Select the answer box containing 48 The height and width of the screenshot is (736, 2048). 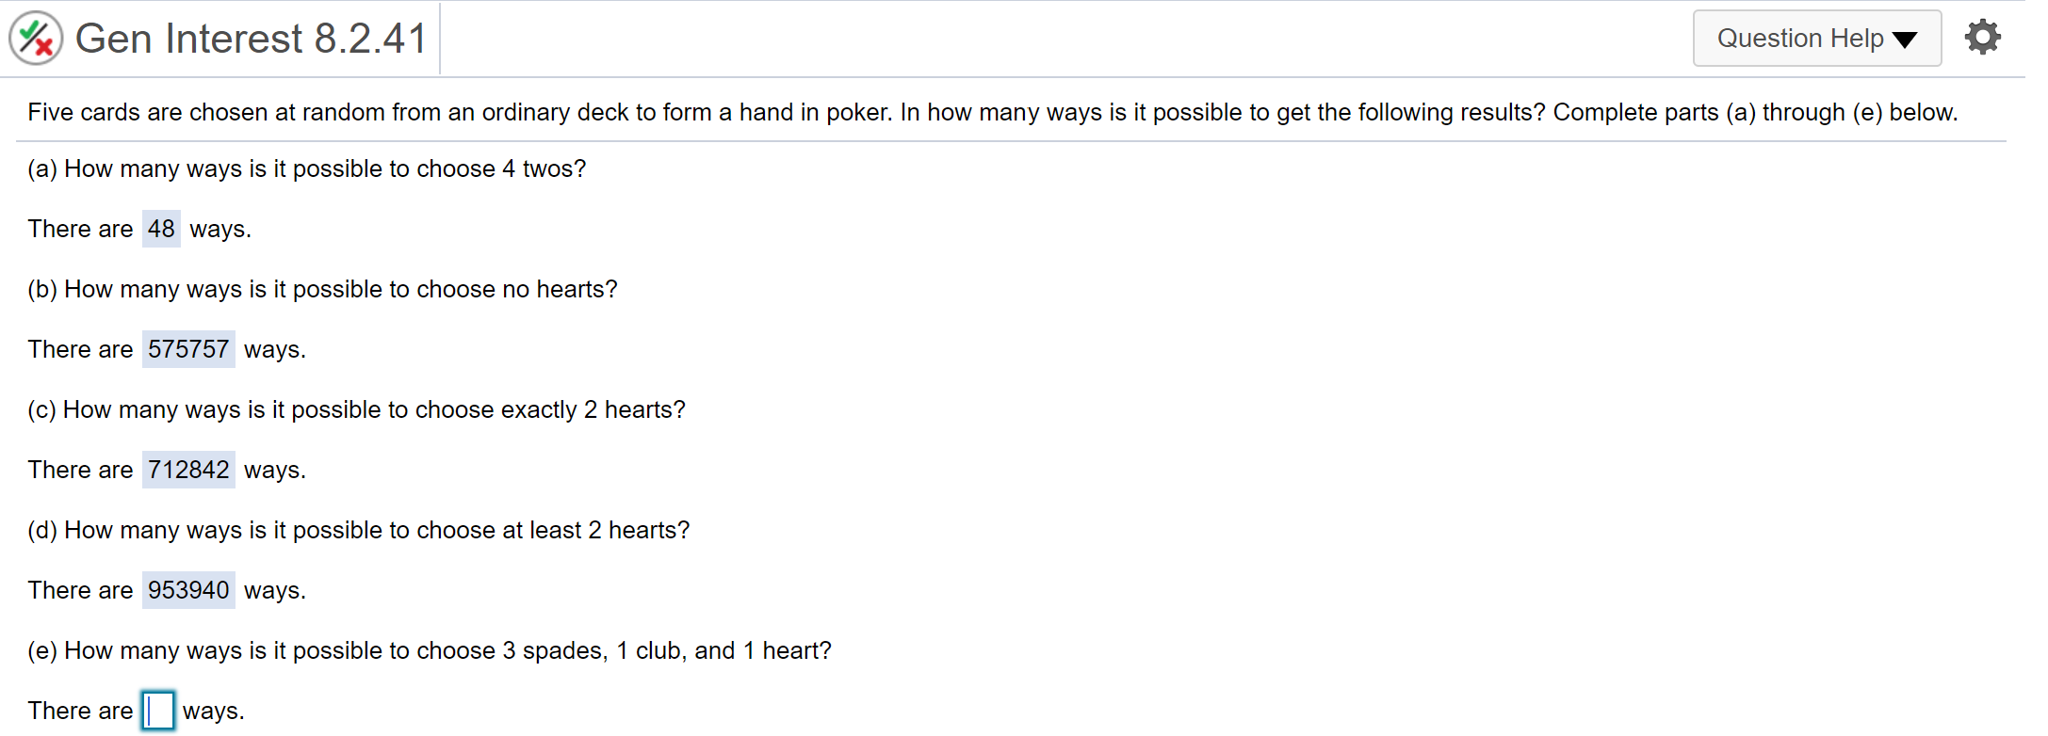(x=161, y=229)
